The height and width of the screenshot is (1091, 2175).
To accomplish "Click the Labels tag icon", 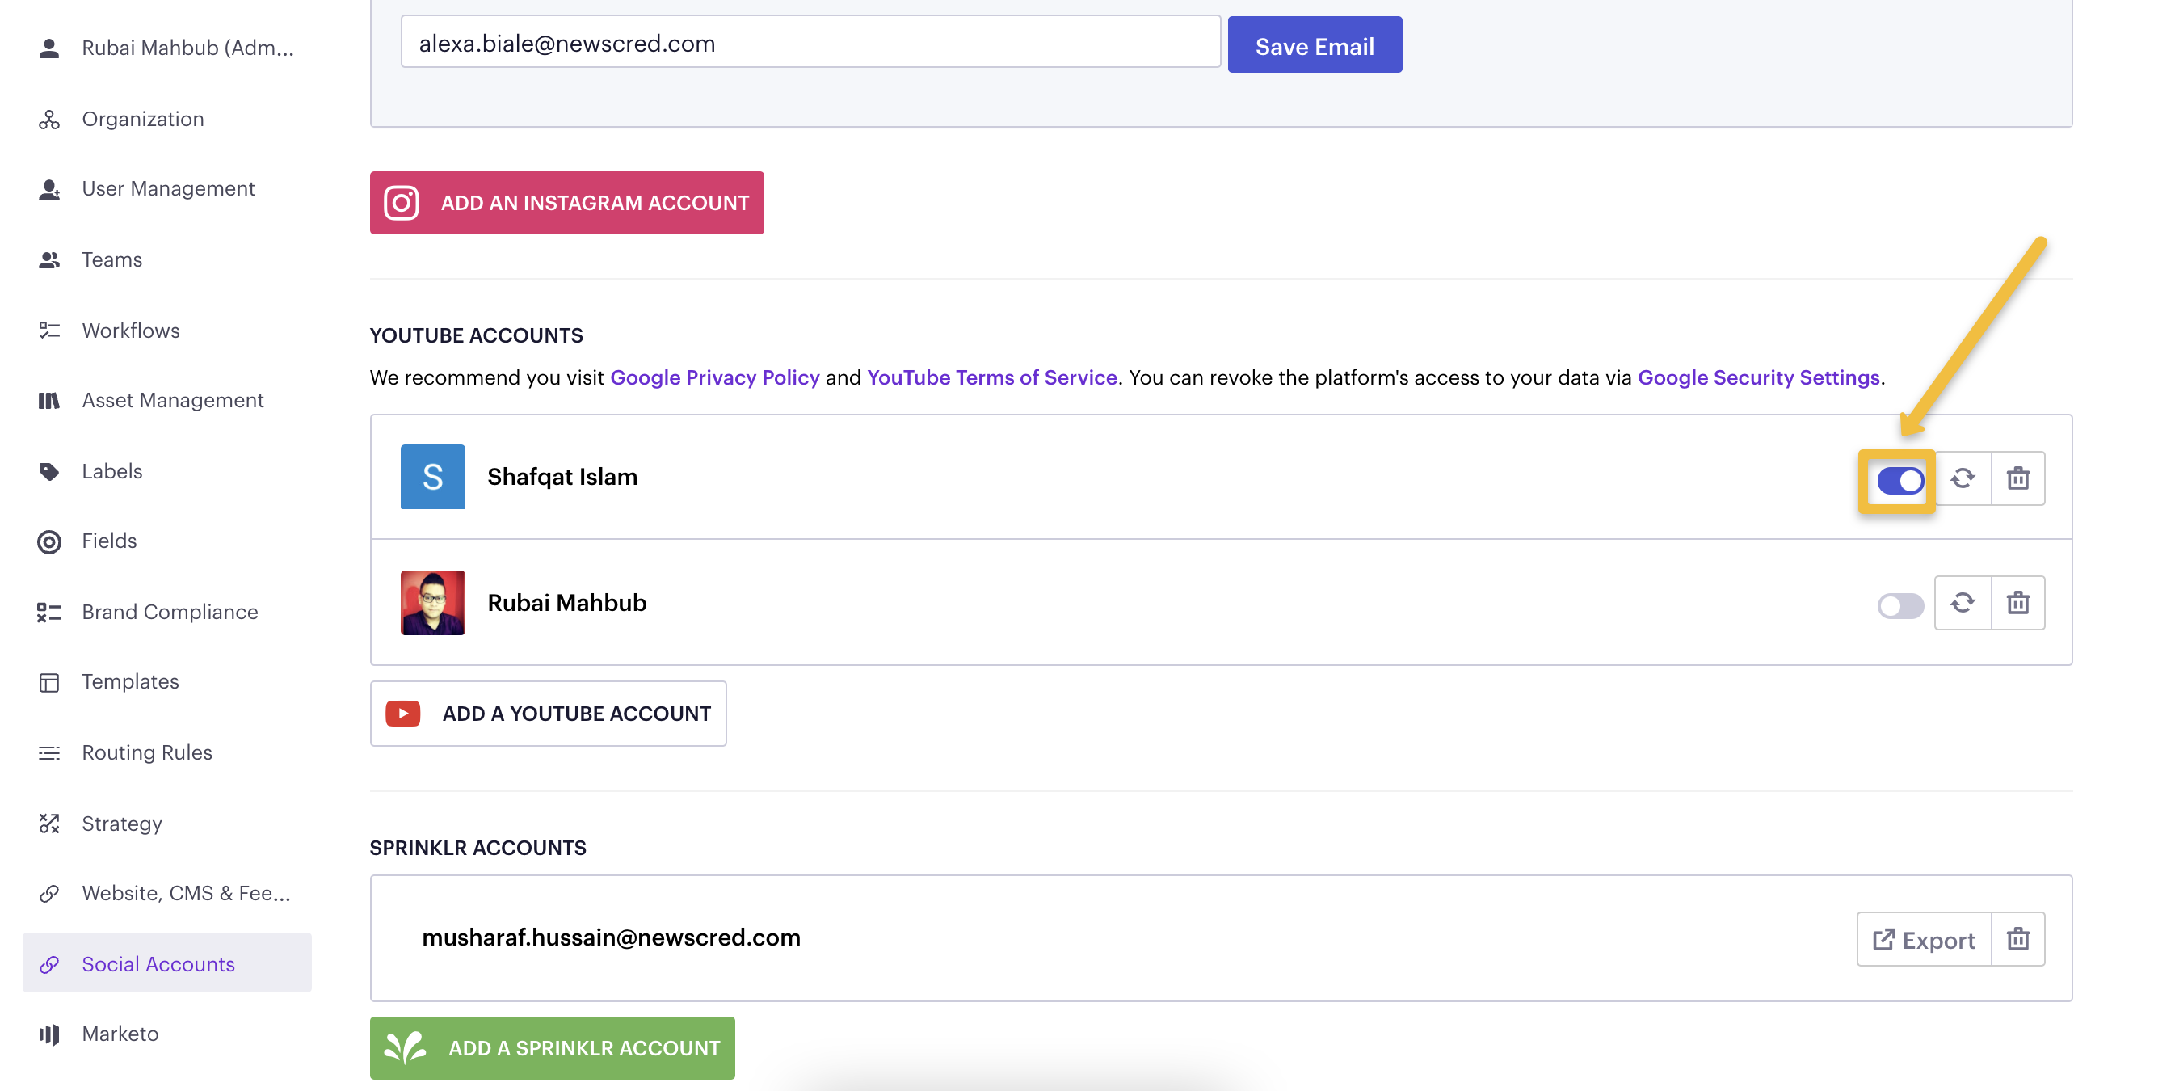I will point(49,471).
